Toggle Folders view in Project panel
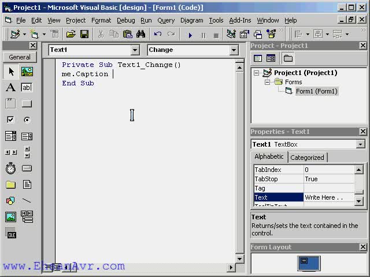The height and width of the screenshot is (277, 370). coord(288,58)
